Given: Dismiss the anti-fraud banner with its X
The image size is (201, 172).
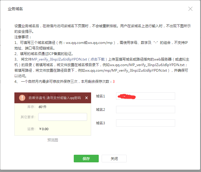Looking at the screenshot, I should (86, 98).
